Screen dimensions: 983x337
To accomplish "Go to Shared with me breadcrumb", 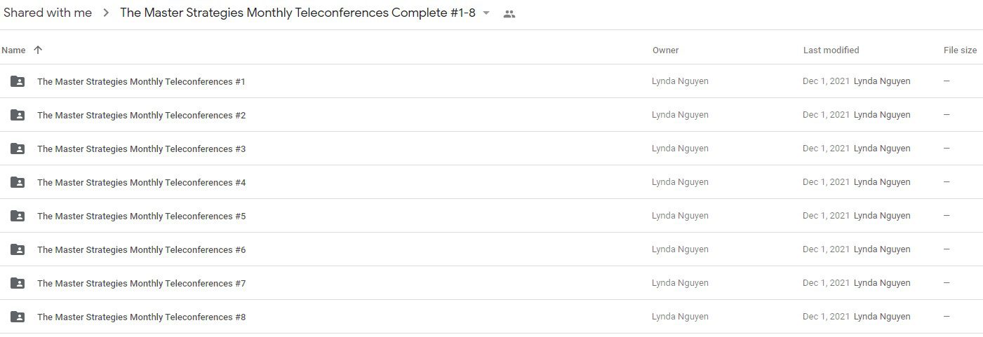I will point(48,13).
